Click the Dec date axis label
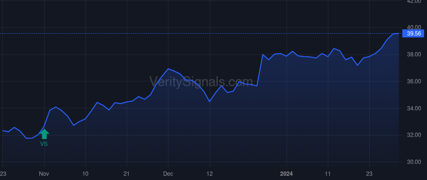The image size is (427, 180). point(168,173)
